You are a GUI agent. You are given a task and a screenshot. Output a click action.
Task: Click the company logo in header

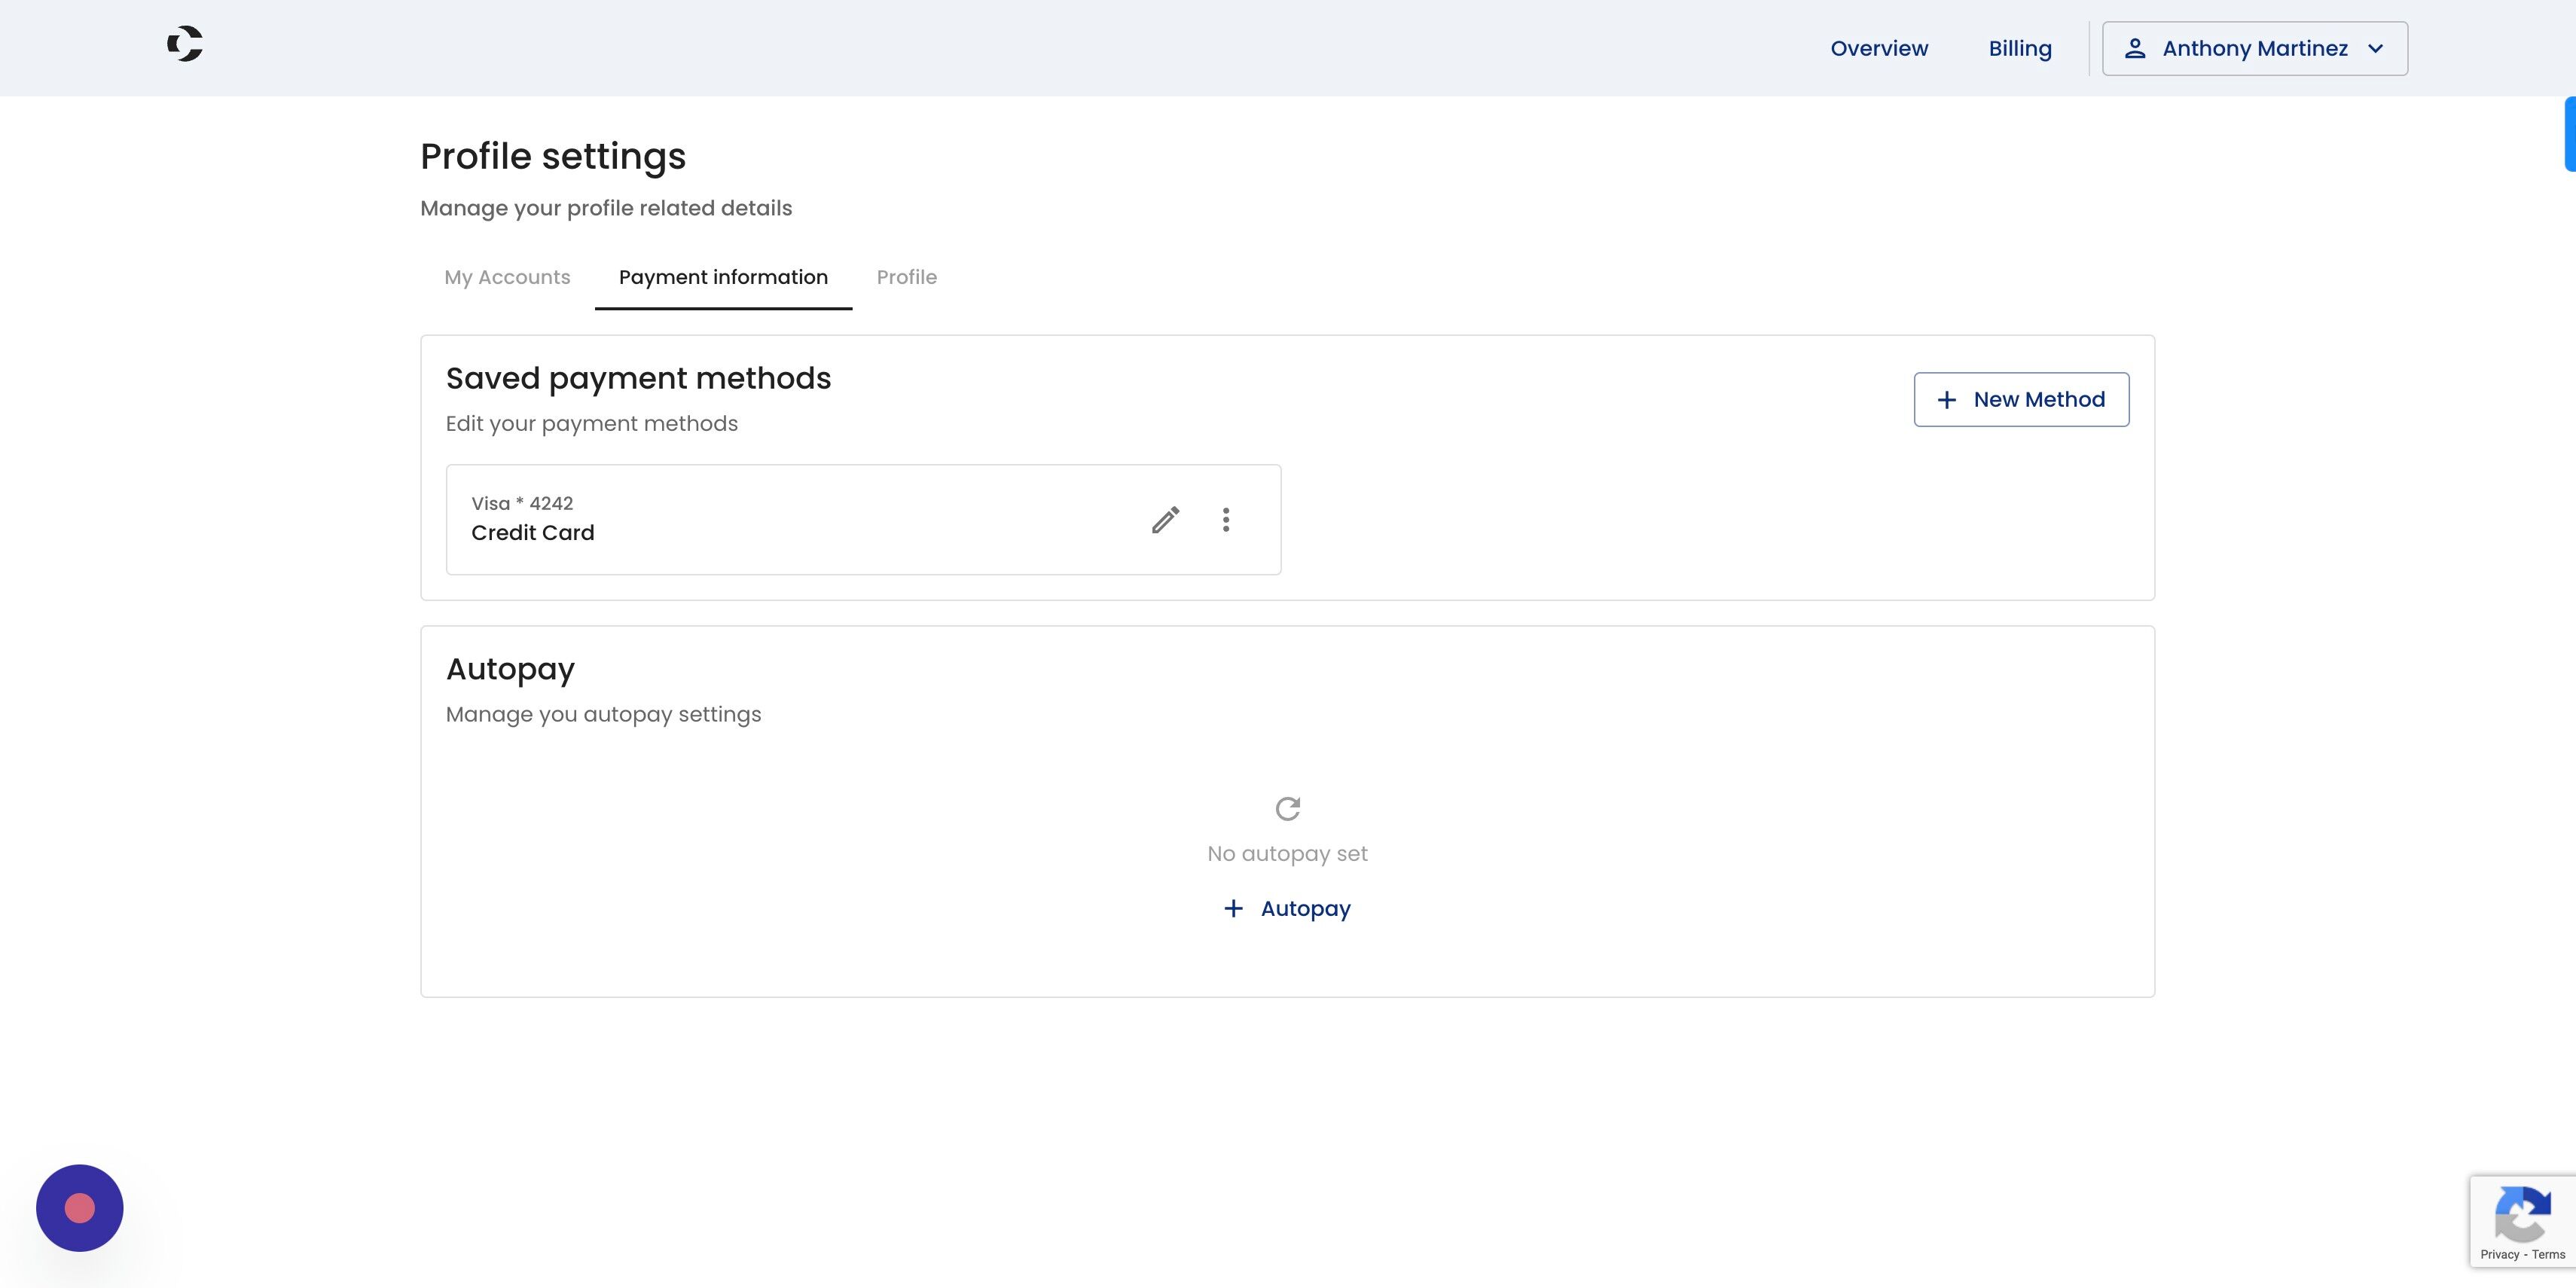[x=185, y=44]
